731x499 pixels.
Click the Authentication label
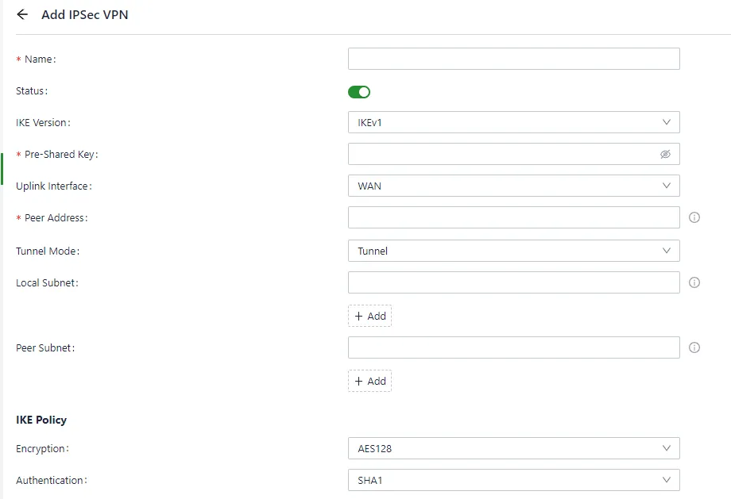tap(52, 481)
